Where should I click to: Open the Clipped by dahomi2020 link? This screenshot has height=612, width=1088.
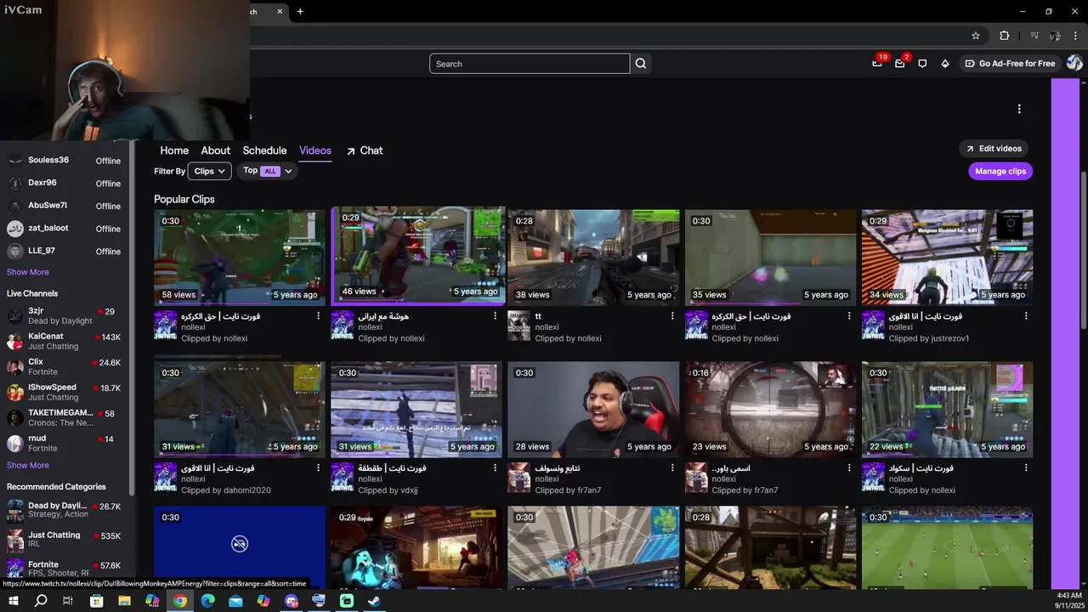click(225, 490)
